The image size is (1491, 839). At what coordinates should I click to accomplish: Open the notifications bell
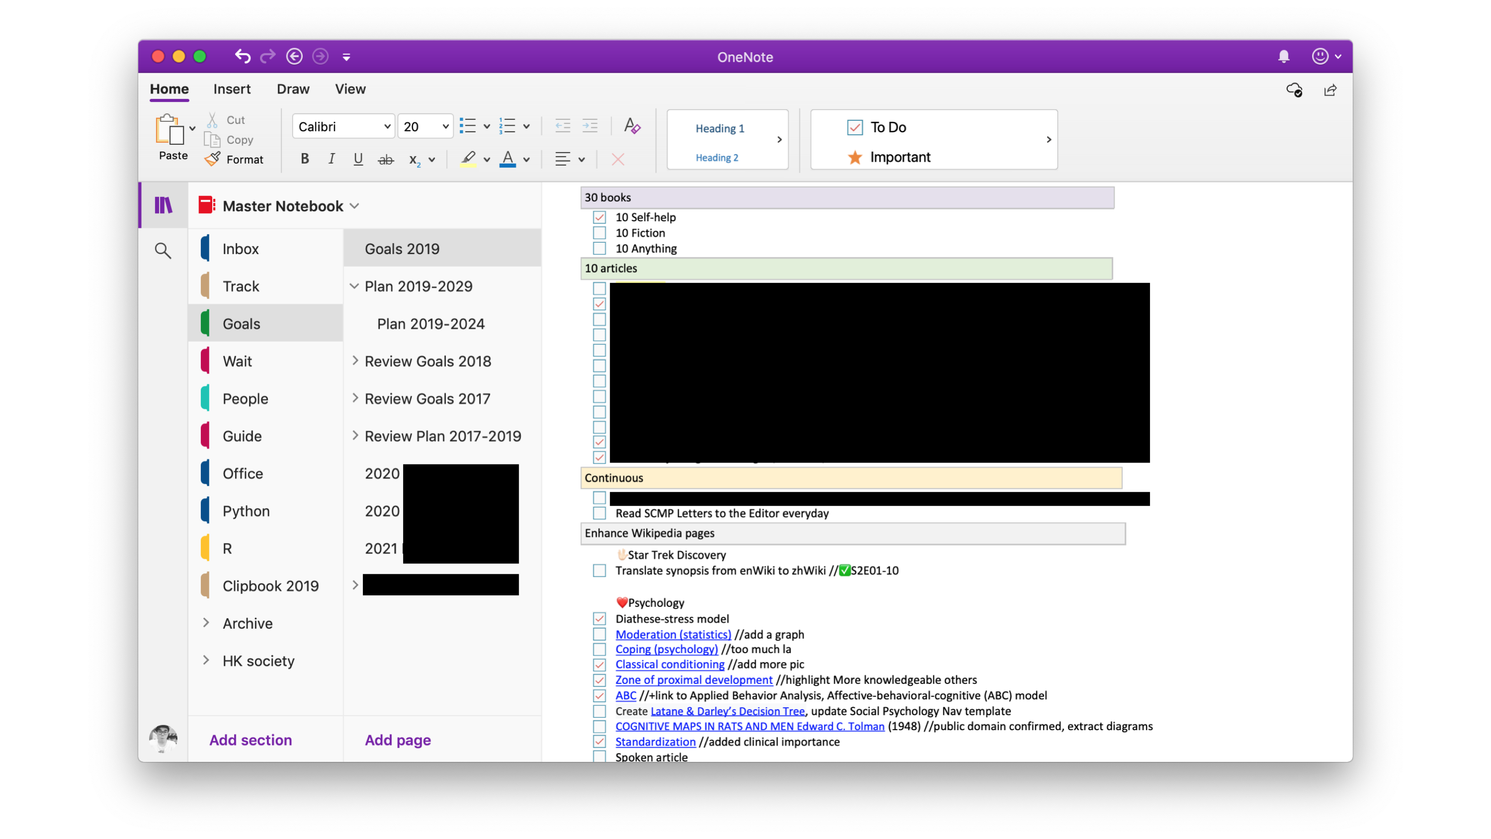1283,57
